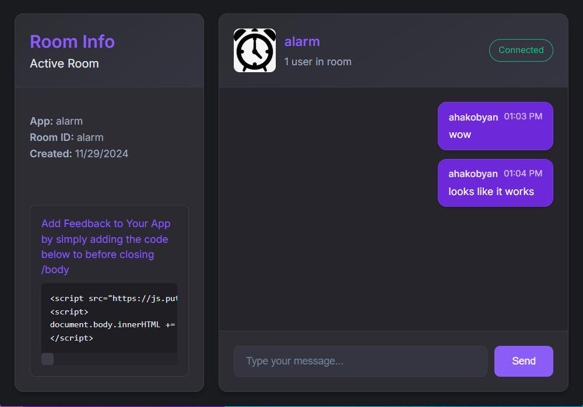Viewport: 583px width, 407px height.
Task: Click the Room Info heading
Action: [72, 41]
